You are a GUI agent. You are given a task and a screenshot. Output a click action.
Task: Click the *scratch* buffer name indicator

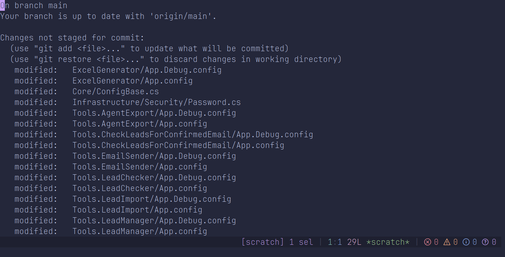tap(388, 242)
